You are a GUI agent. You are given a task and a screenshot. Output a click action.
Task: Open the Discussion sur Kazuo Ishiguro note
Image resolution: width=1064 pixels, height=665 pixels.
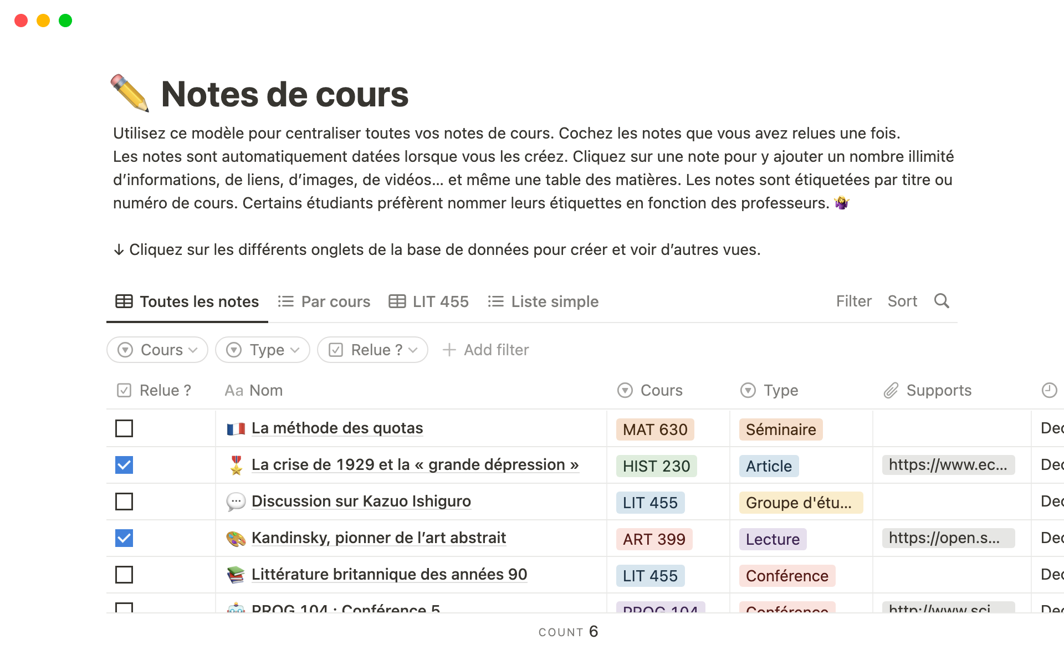pos(361,501)
